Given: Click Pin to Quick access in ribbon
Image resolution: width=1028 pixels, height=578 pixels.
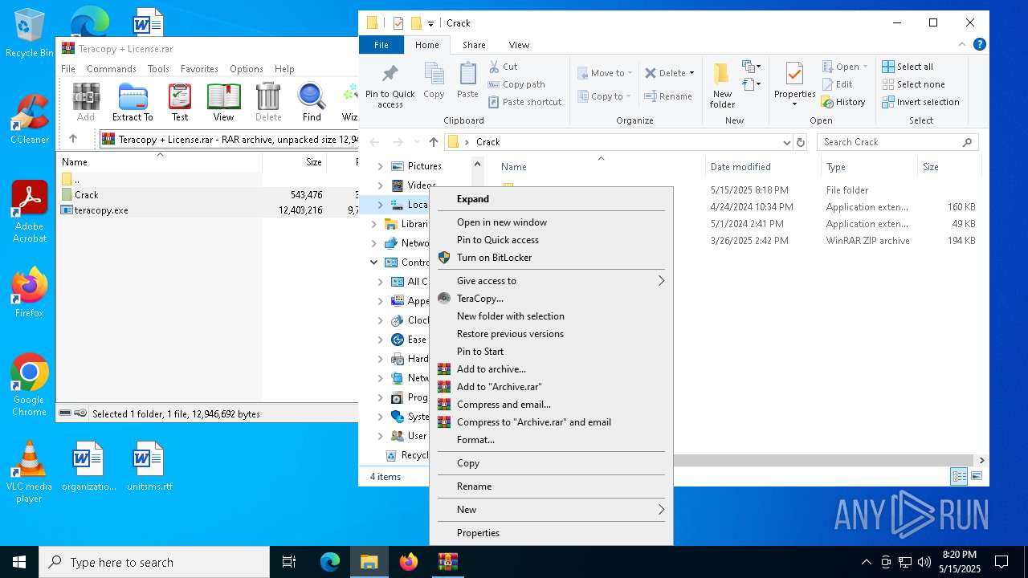Looking at the screenshot, I should tap(390, 87).
